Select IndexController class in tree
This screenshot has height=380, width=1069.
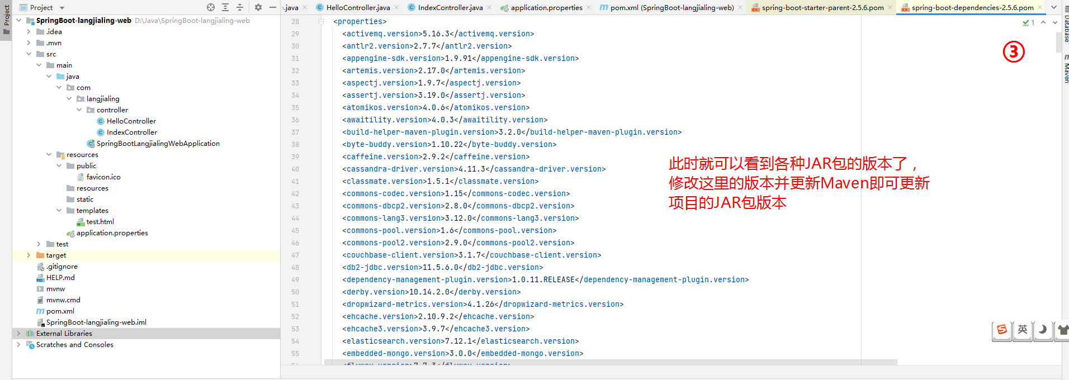pyautogui.click(x=131, y=132)
